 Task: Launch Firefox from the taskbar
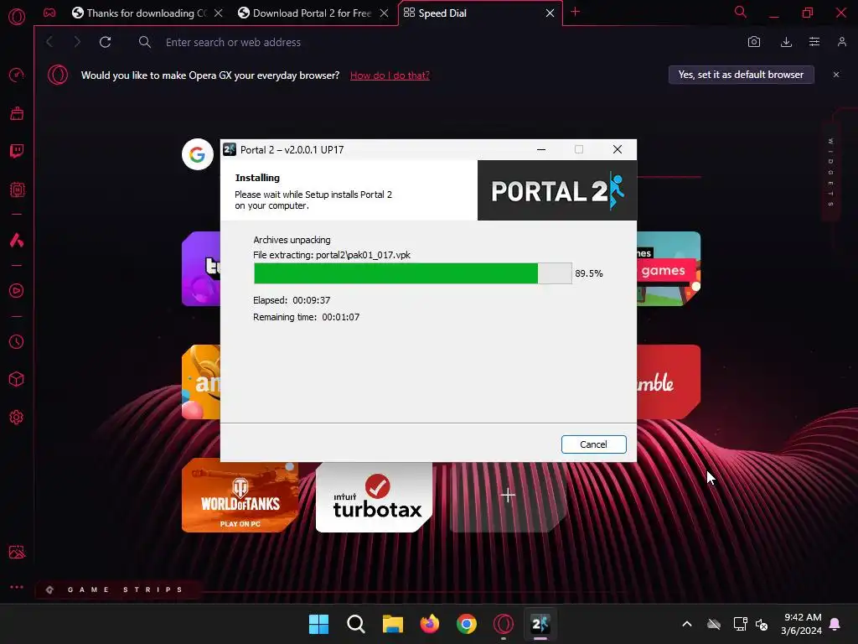click(x=430, y=624)
